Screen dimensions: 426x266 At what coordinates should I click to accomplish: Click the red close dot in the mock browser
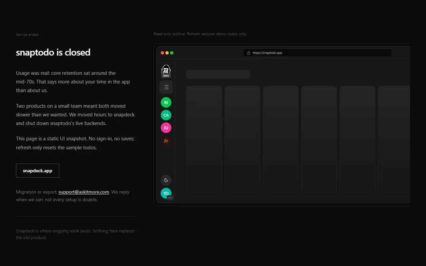click(x=162, y=53)
